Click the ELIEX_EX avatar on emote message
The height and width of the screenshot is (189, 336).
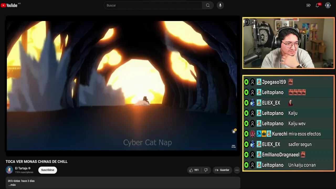253,103
